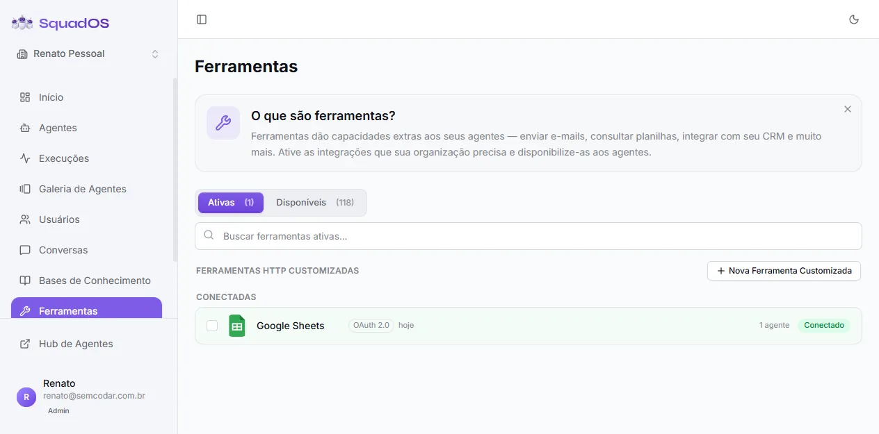Image resolution: width=879 pixels, height=434 pixels.
Task: Open Execuções page
Action: (x=86, y=158)
